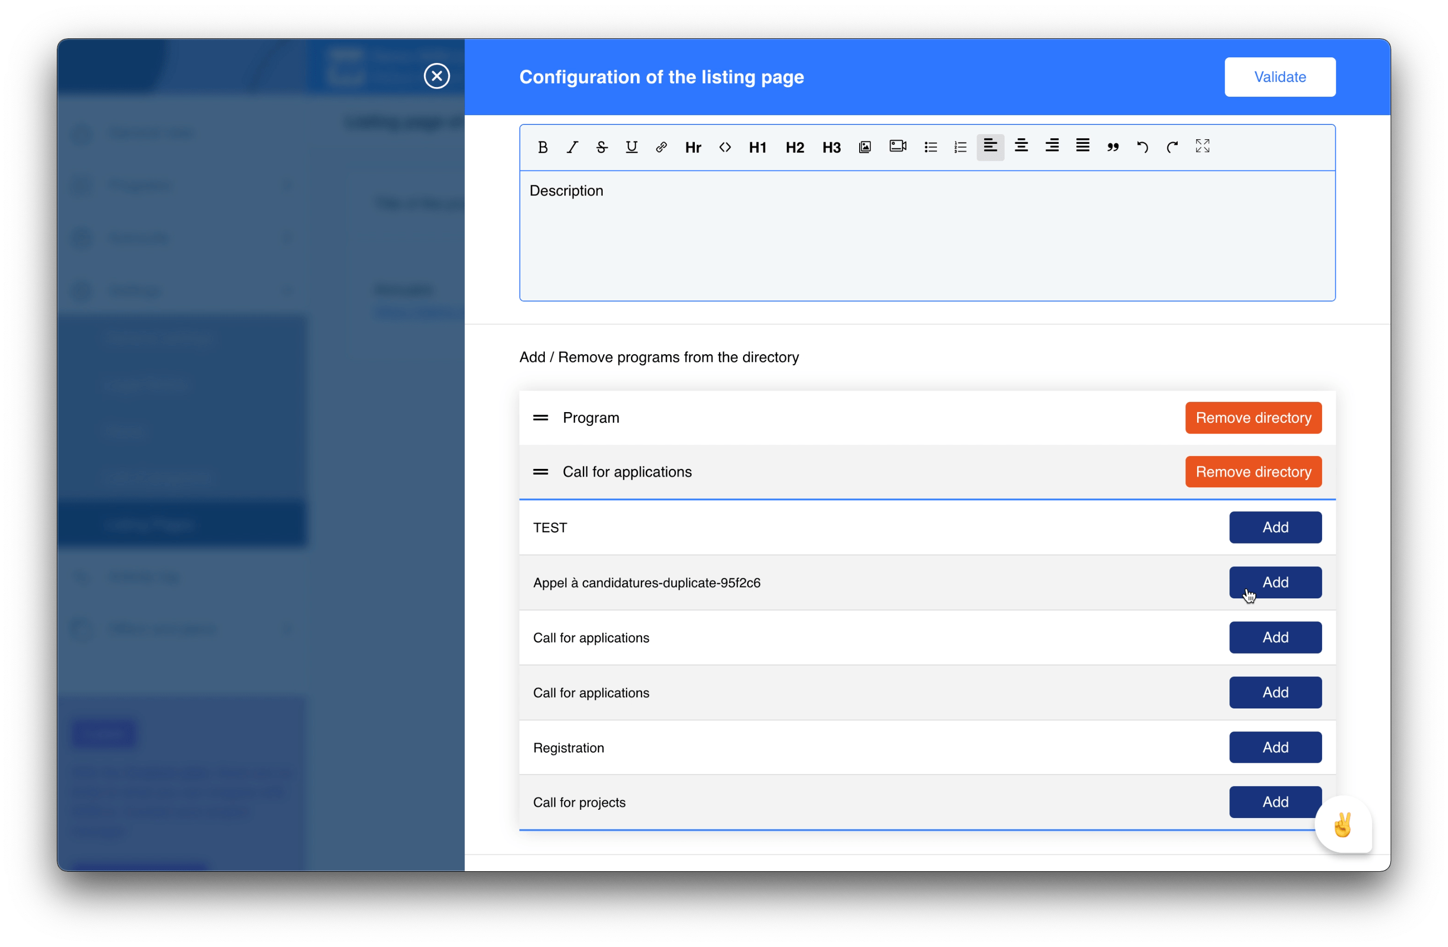This screenshot has width=1448, height=947.
Task: Grab the Call for applications drag handle
Action: pyautogui.click(x=540, y=472)
